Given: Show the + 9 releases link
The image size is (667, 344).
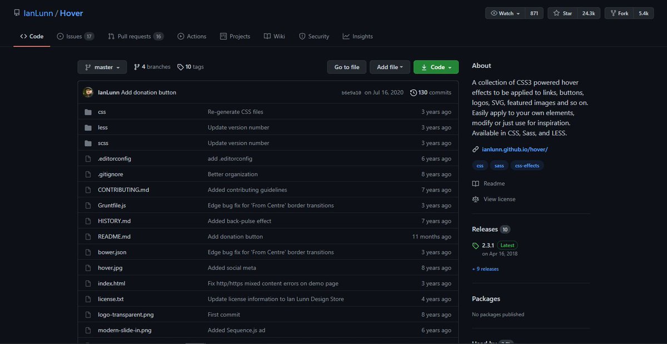Looking at the screenshot, I should pyautogui.click(x=485, y=269).
